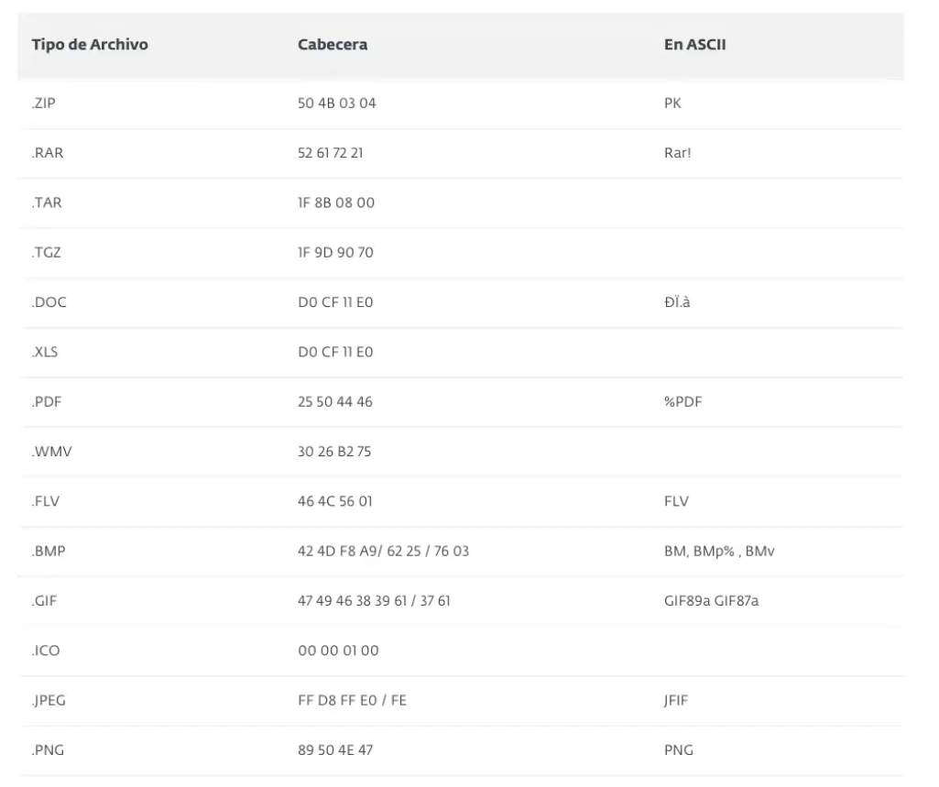Click header value '1F 9D 90 70'

point(335,252)
